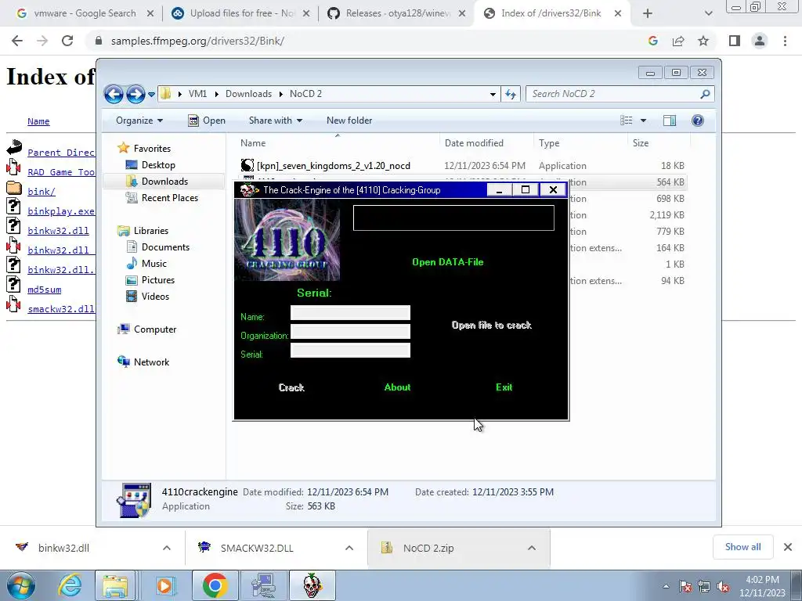The image size is (802, 601).
Task: Click New folder button
Action: coord(349,121)
